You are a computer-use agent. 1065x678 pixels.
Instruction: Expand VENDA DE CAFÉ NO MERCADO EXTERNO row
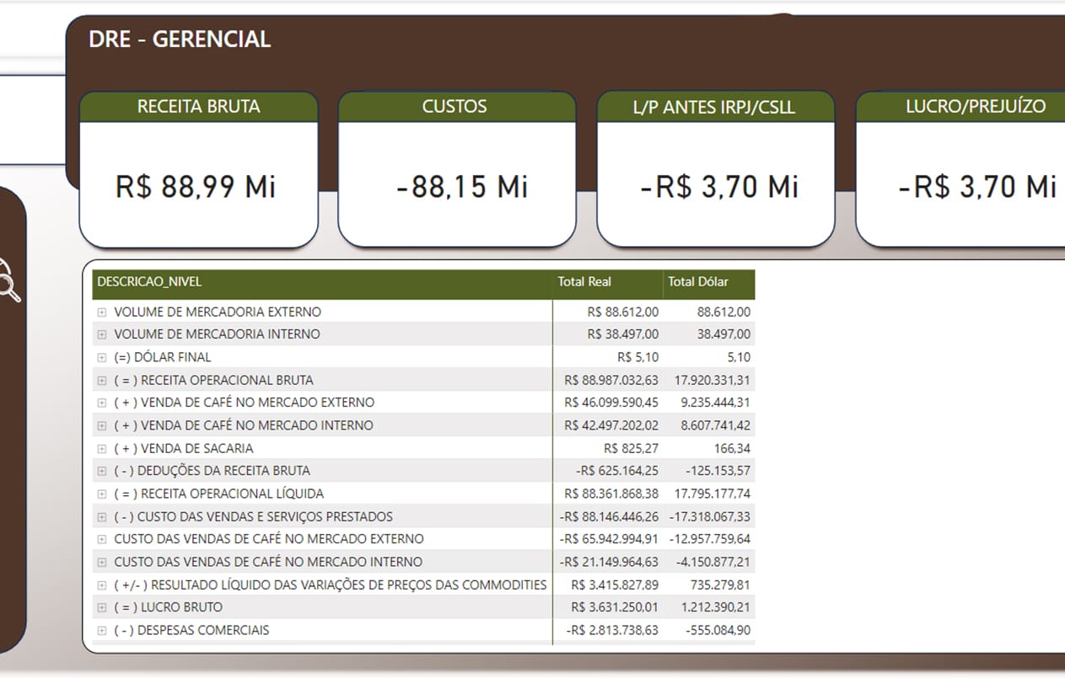click(x=102, y=403)
